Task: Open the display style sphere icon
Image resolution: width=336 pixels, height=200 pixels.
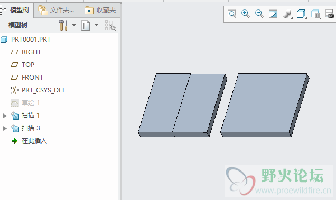Action: tap(287, 14)
